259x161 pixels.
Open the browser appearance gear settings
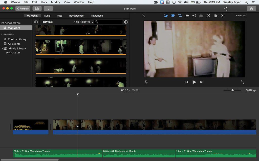click(126, 22)
